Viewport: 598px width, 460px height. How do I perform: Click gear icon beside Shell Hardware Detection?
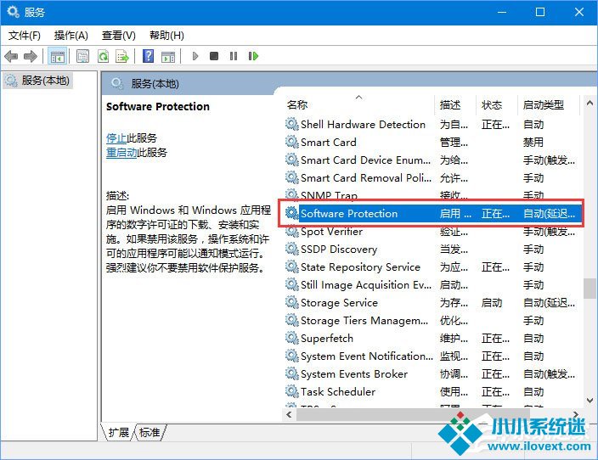click(x=291, y=124)
